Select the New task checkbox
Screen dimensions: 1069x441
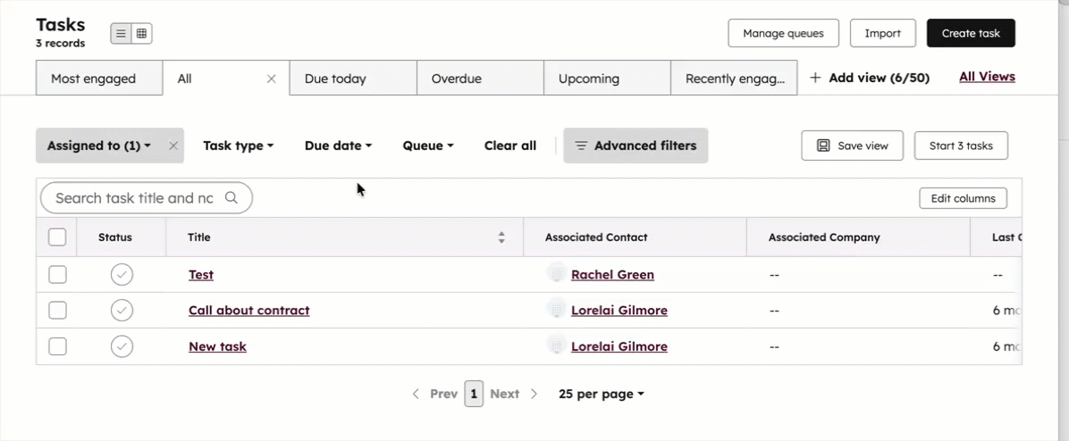(x=57, y=346)
